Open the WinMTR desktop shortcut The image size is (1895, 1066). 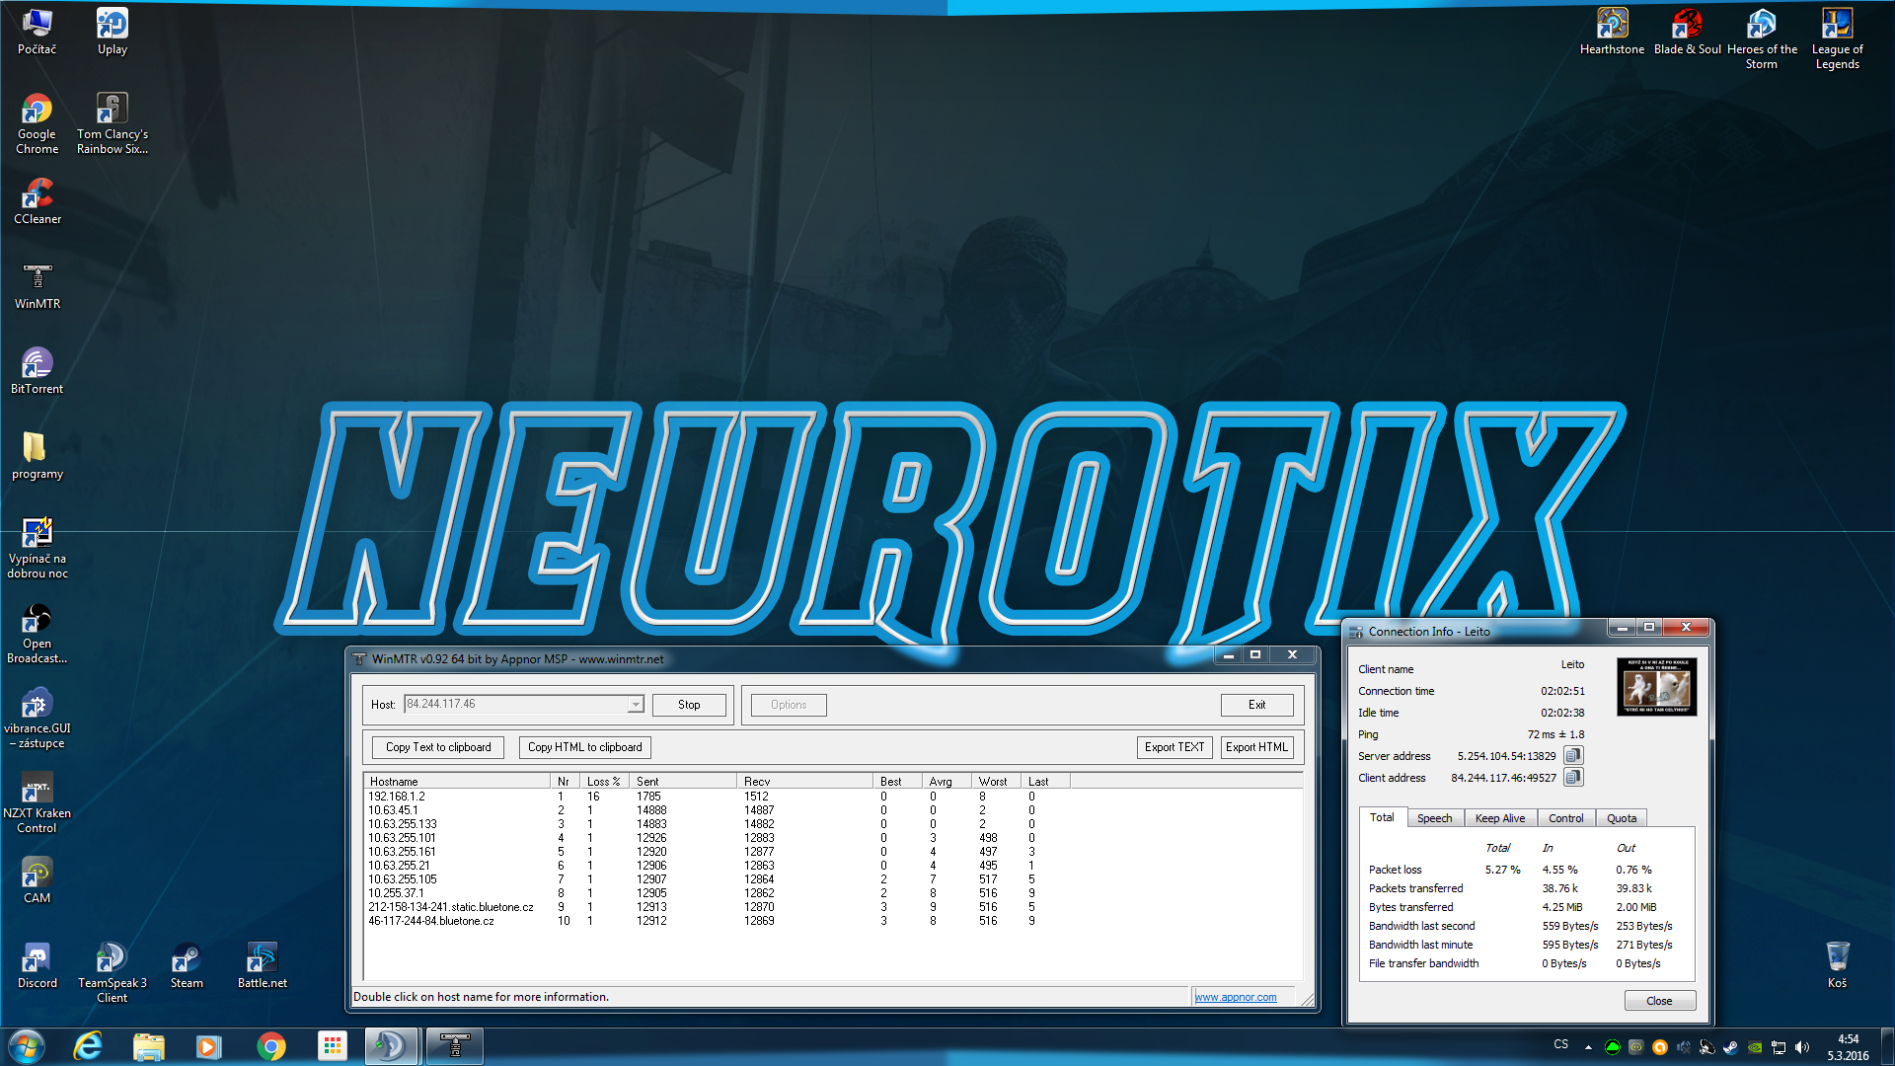pos(38,278)
